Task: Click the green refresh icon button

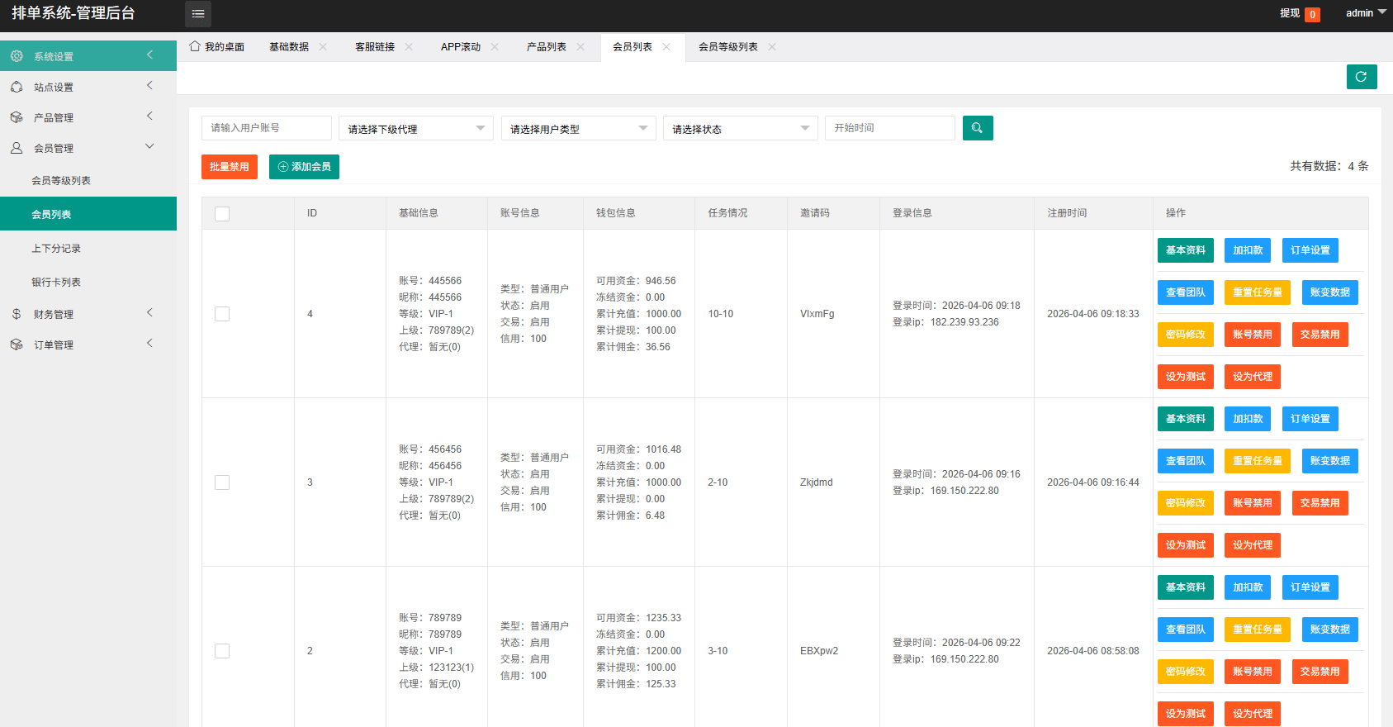Action: pyautogui.click(x=1361, y=77)
